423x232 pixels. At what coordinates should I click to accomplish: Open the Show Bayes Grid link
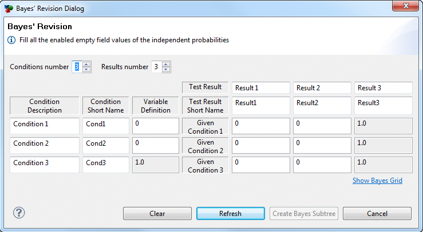pyautogui.click(x=377, y=181)
